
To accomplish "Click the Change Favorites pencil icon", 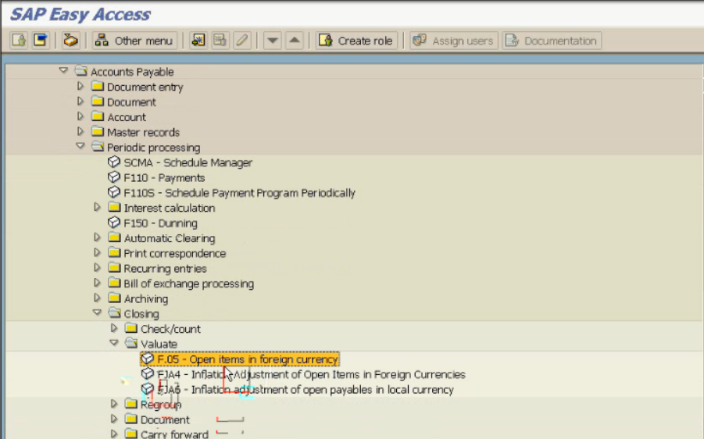I will (242, 41).
